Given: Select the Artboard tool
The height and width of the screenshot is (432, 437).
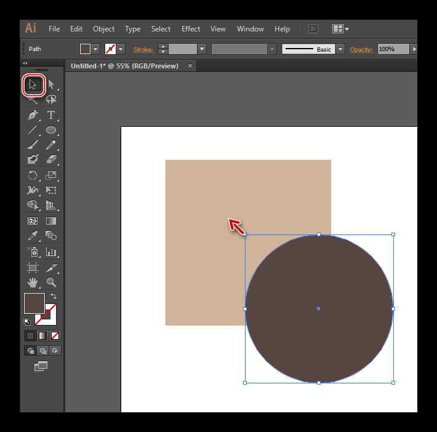Looking at the screenshot, I should tap(33, 268).
